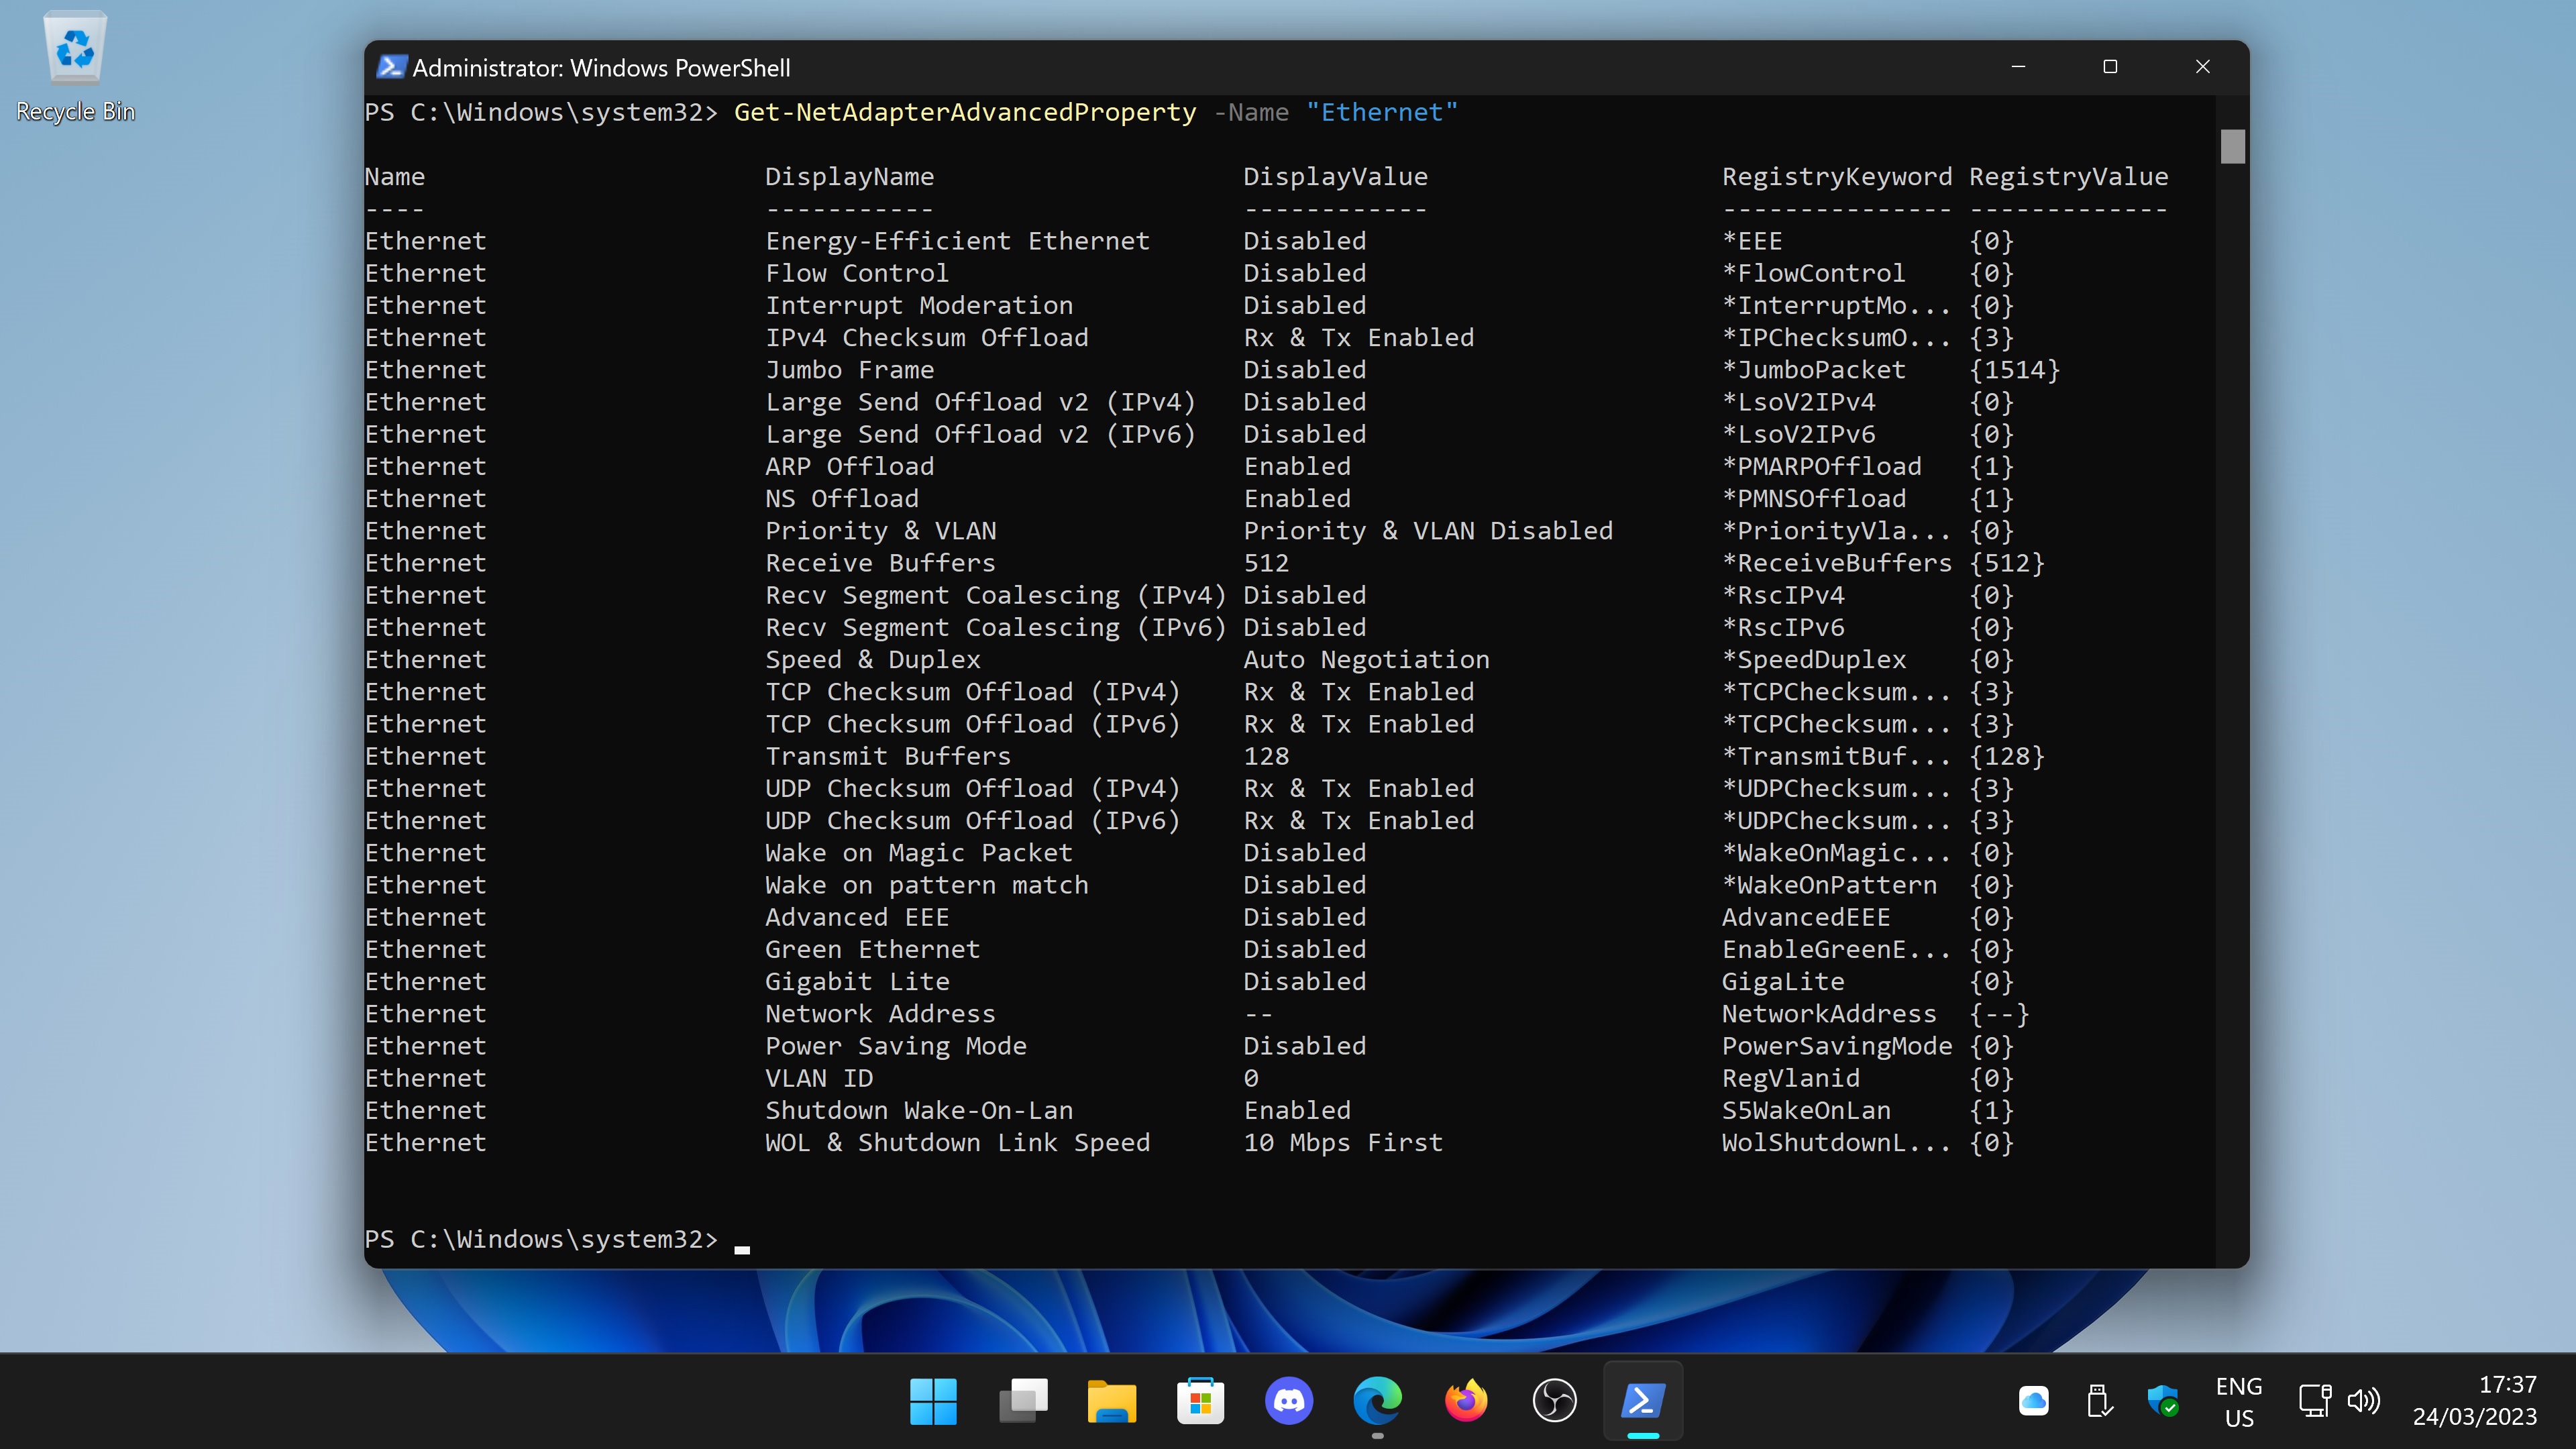The image size is (2576, 1449).
Task: Click the Transmit Buffers display name
Action: coord(888,756)
